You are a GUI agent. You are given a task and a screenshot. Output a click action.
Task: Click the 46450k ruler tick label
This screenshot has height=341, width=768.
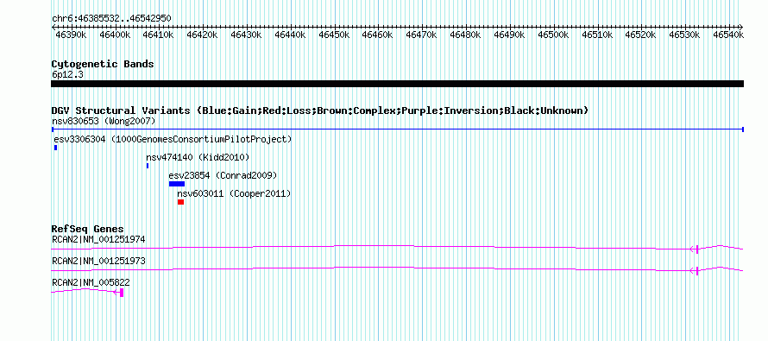(334, 35)
